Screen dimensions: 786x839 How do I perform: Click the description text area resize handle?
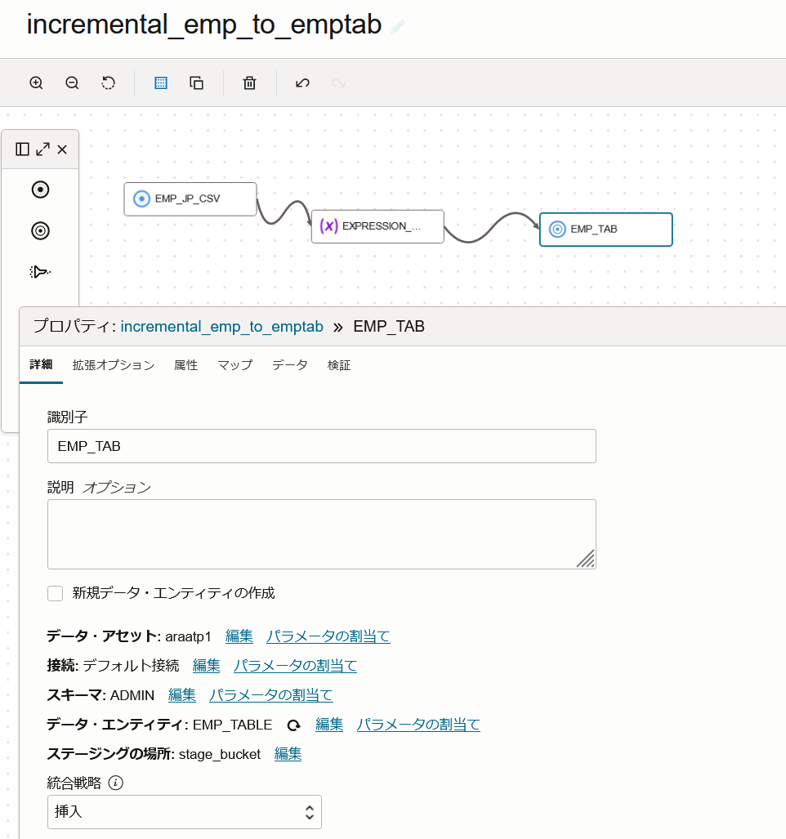coord(586,559)
